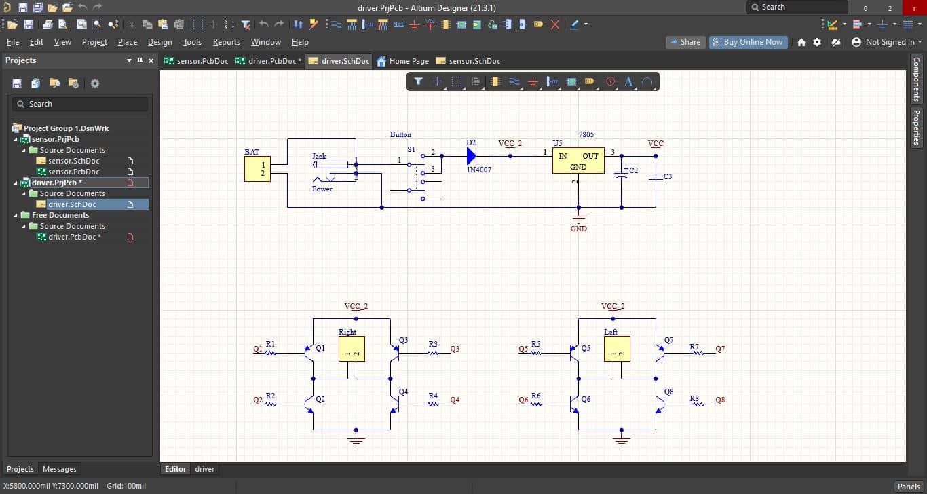Image resolution: width=927 pixels, height=494 pixels.
Task: Click the U5 7805 regulator component
Action: tap(578, 161)
